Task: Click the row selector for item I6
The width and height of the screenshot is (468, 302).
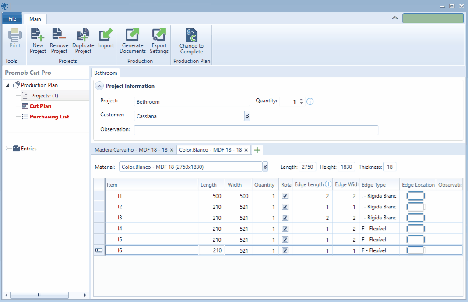Action: 99,250
